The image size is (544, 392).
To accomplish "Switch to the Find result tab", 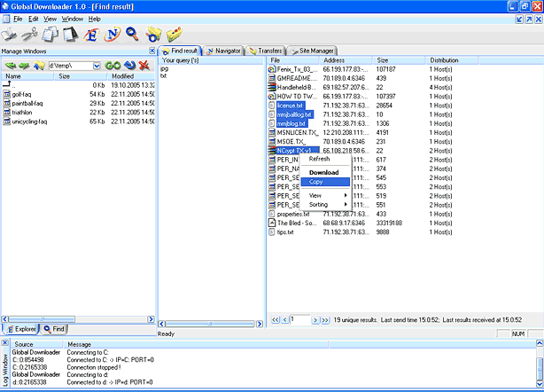I will tap(180, 51).
